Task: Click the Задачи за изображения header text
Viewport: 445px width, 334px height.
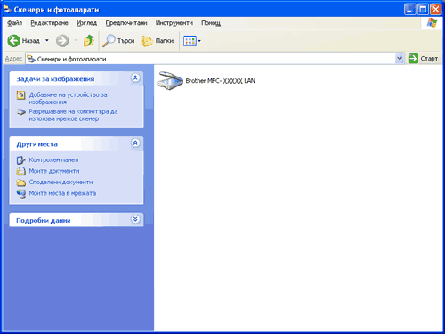Action: point(55,79)
